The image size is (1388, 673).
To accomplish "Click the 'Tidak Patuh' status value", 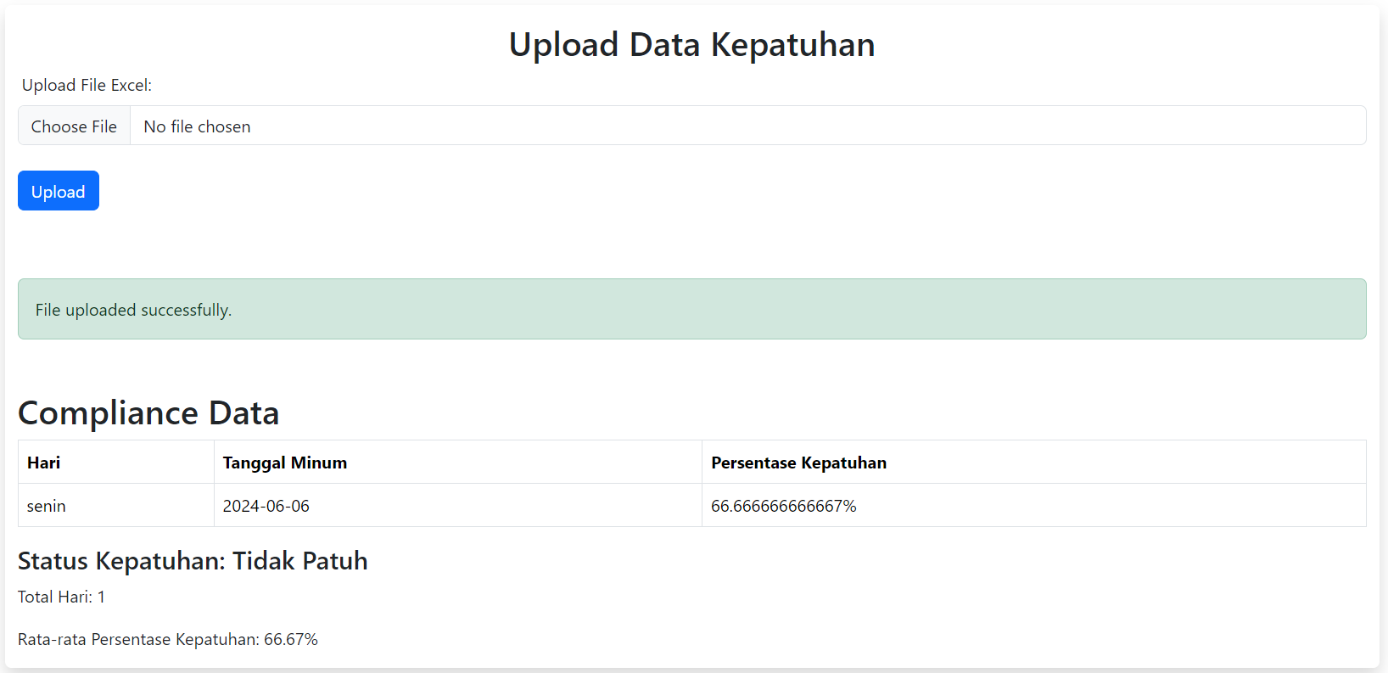I will [x=300, y=561].
